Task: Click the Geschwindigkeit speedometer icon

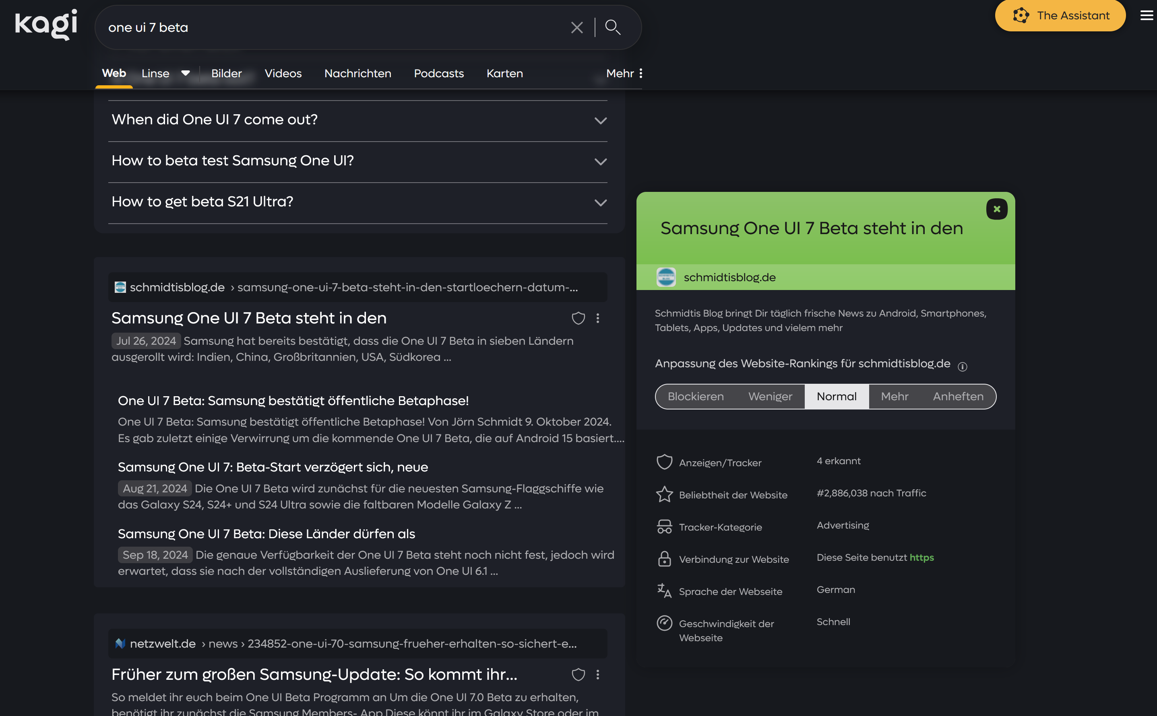Action: (664, 623)
